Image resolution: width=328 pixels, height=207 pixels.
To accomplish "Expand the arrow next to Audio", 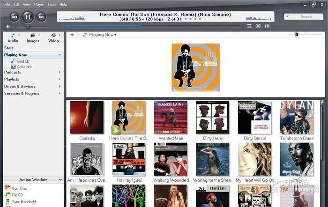I will pyautogui.click(x=19, y=35).
